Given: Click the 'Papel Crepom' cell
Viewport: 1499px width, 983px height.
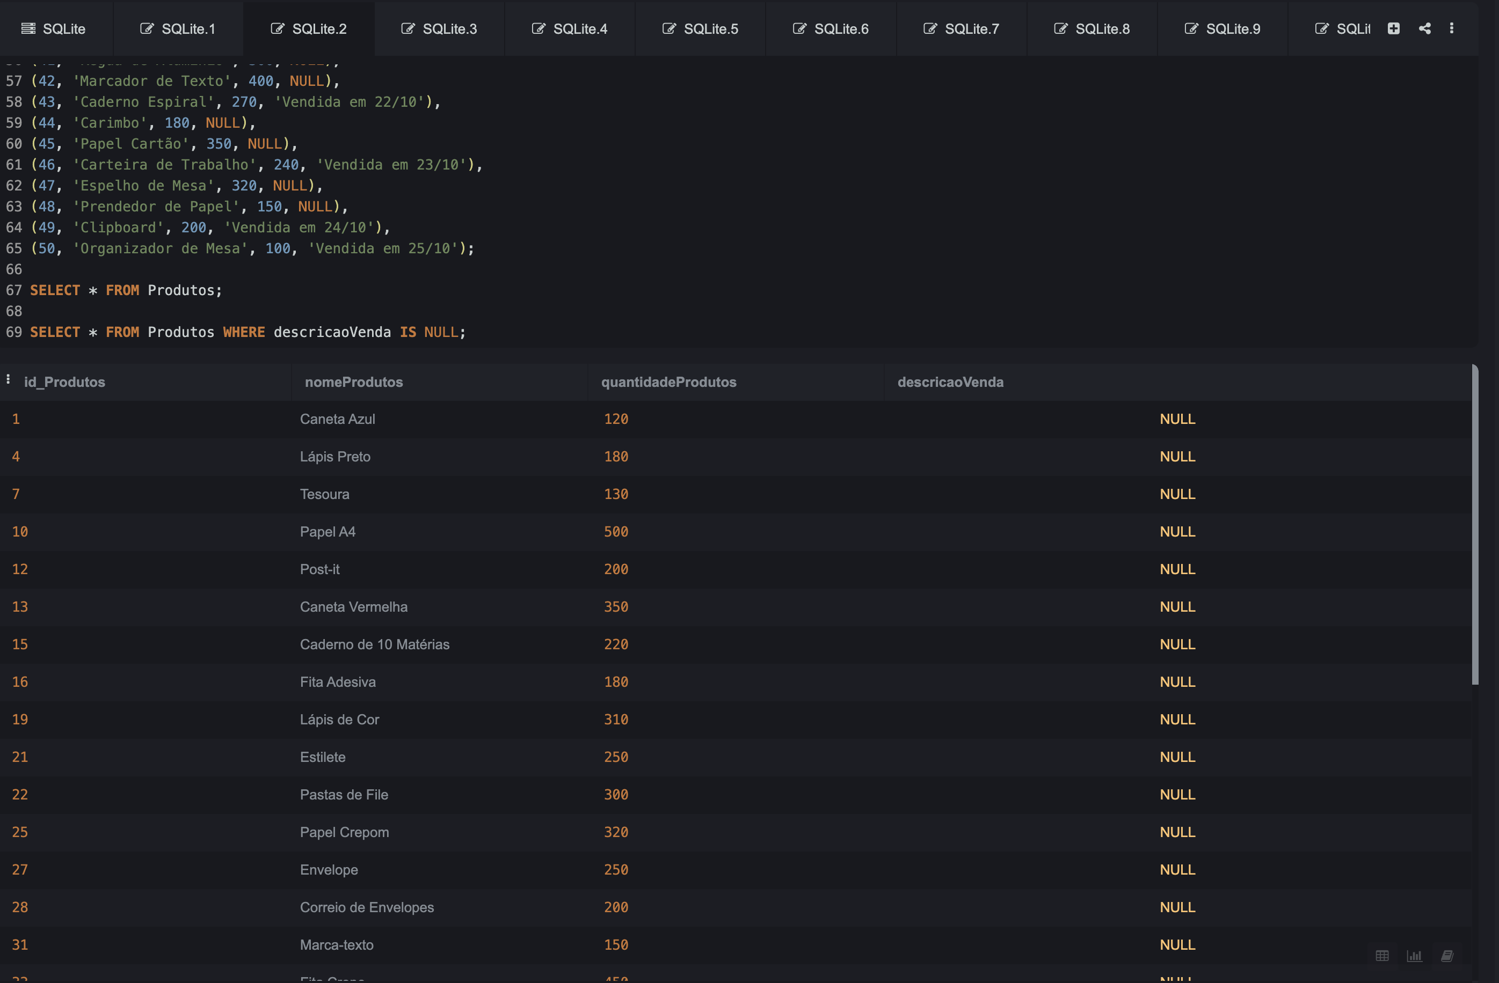Looking at the screenshot, I should 344,833.
